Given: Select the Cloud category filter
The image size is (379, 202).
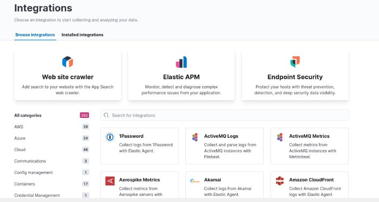Looking at the screenshot, I should [x=20, y=149].
